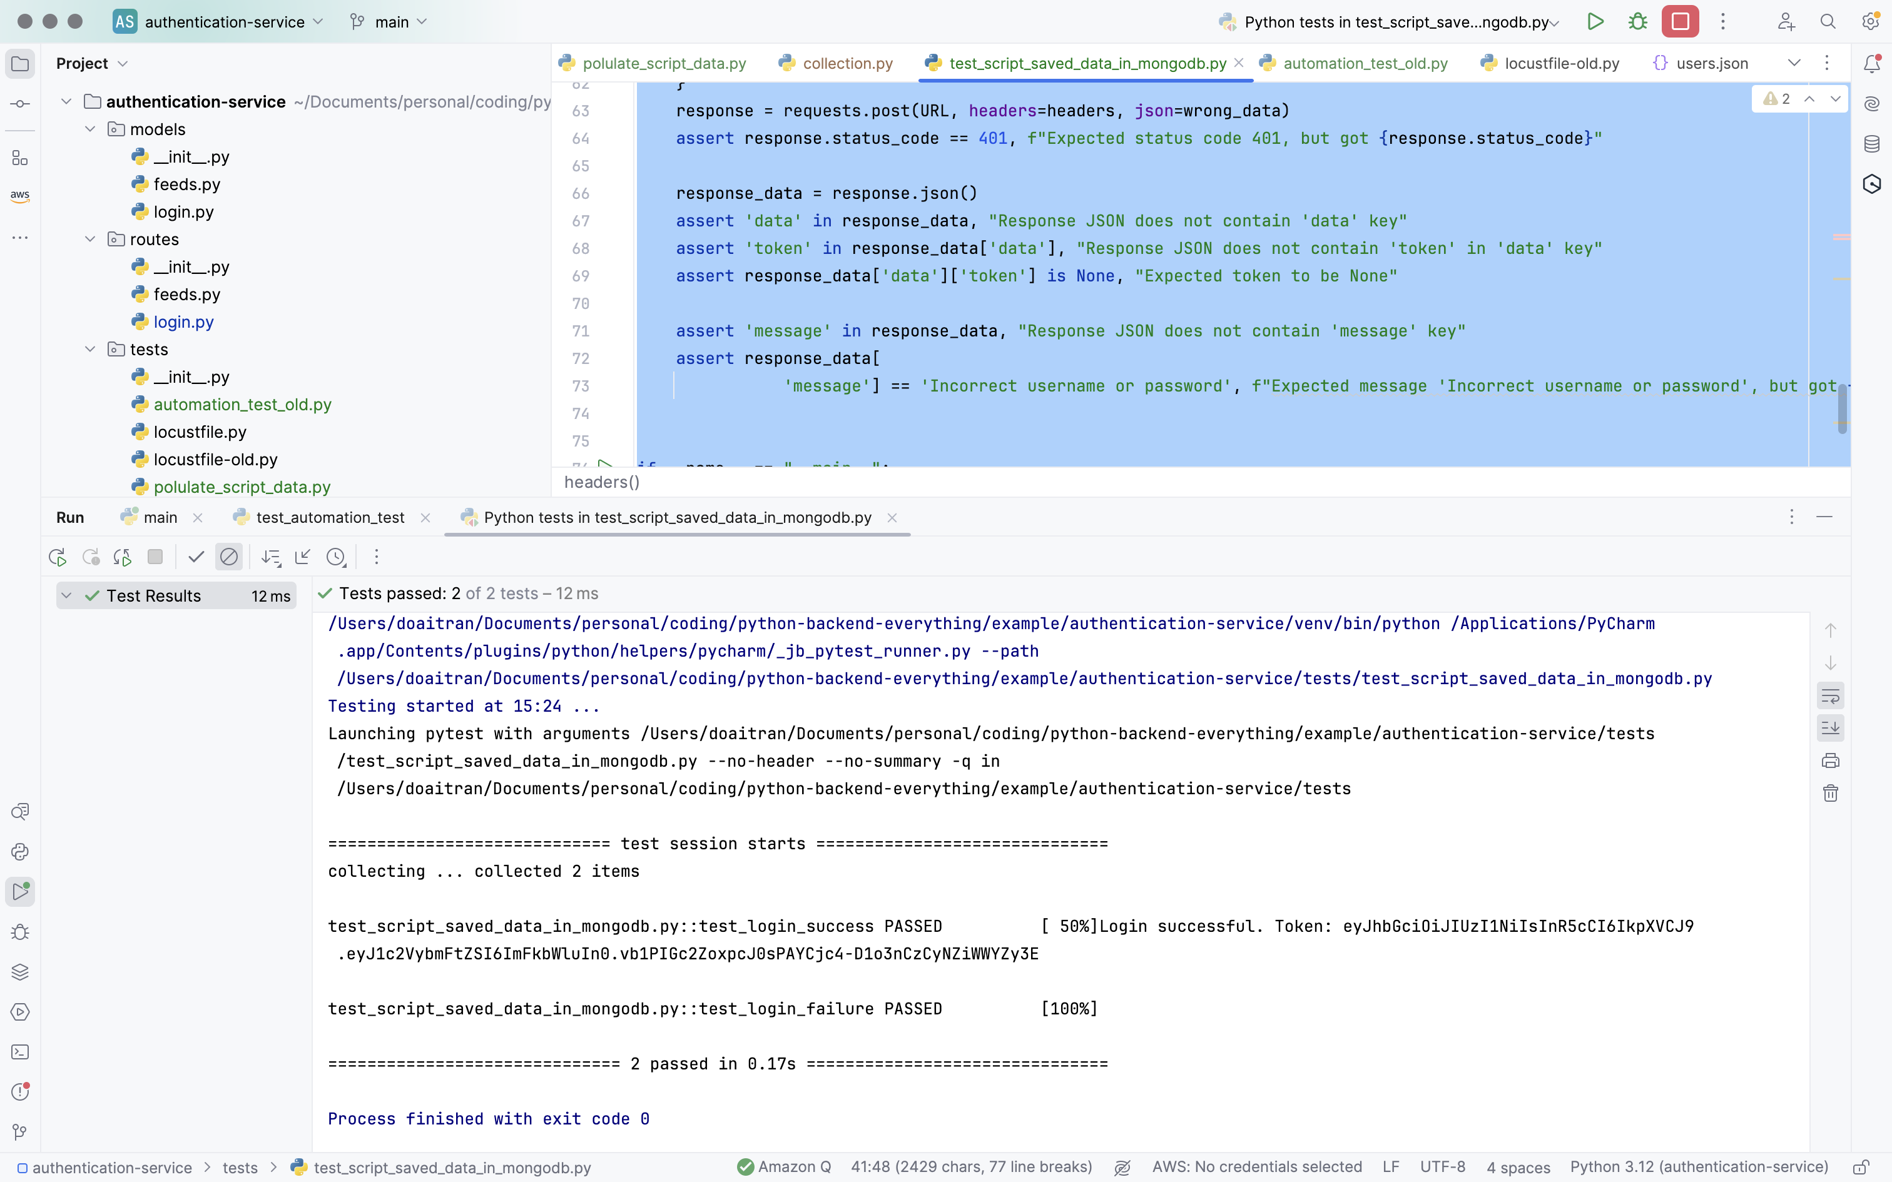Open the Notifications bell icon
The height and width of the screenshot is (1182, 1892).
click(x=1872, y=64)
